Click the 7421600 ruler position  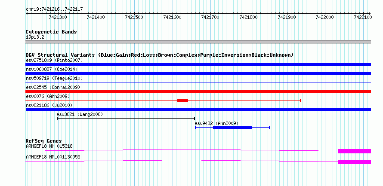[172, 18]
